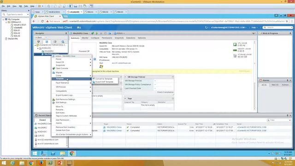
Task: Select the New alarms tab
Action: [x=275, y=85]
